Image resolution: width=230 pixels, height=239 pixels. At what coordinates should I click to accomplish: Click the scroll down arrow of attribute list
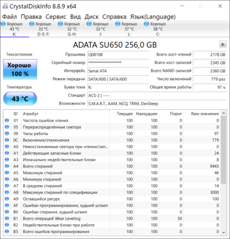pos(223,232)
